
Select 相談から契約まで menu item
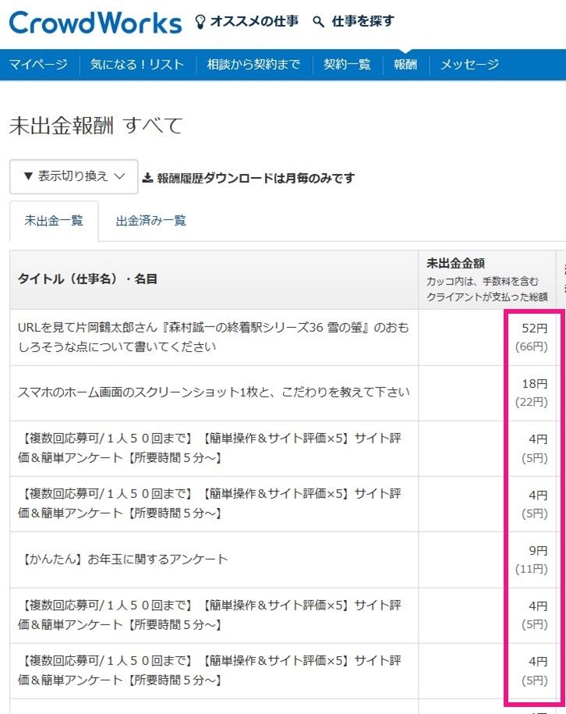(x=253, y=64)
